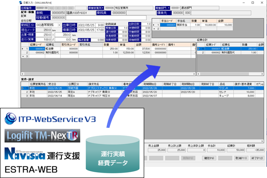The height and width of the screenshot is (178, 267).
Task: Click the 出庫日時 time field 9:00
Action: coord(100,25)
